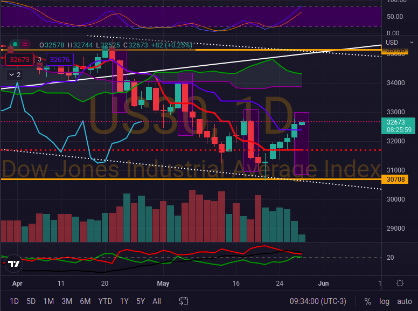Open chart settings gear icon
The height and width of the screenshot is (311, 418).
pyautogui.click(x=400, y=284)
